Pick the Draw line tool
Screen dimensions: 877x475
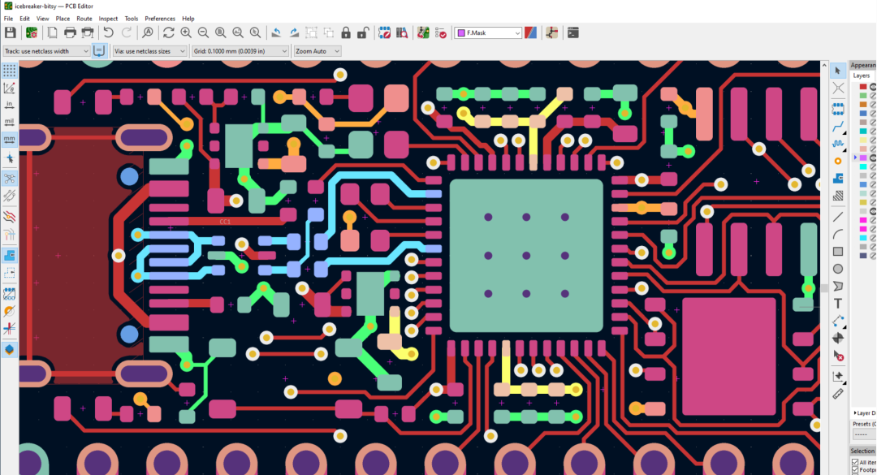coord(838,216)
